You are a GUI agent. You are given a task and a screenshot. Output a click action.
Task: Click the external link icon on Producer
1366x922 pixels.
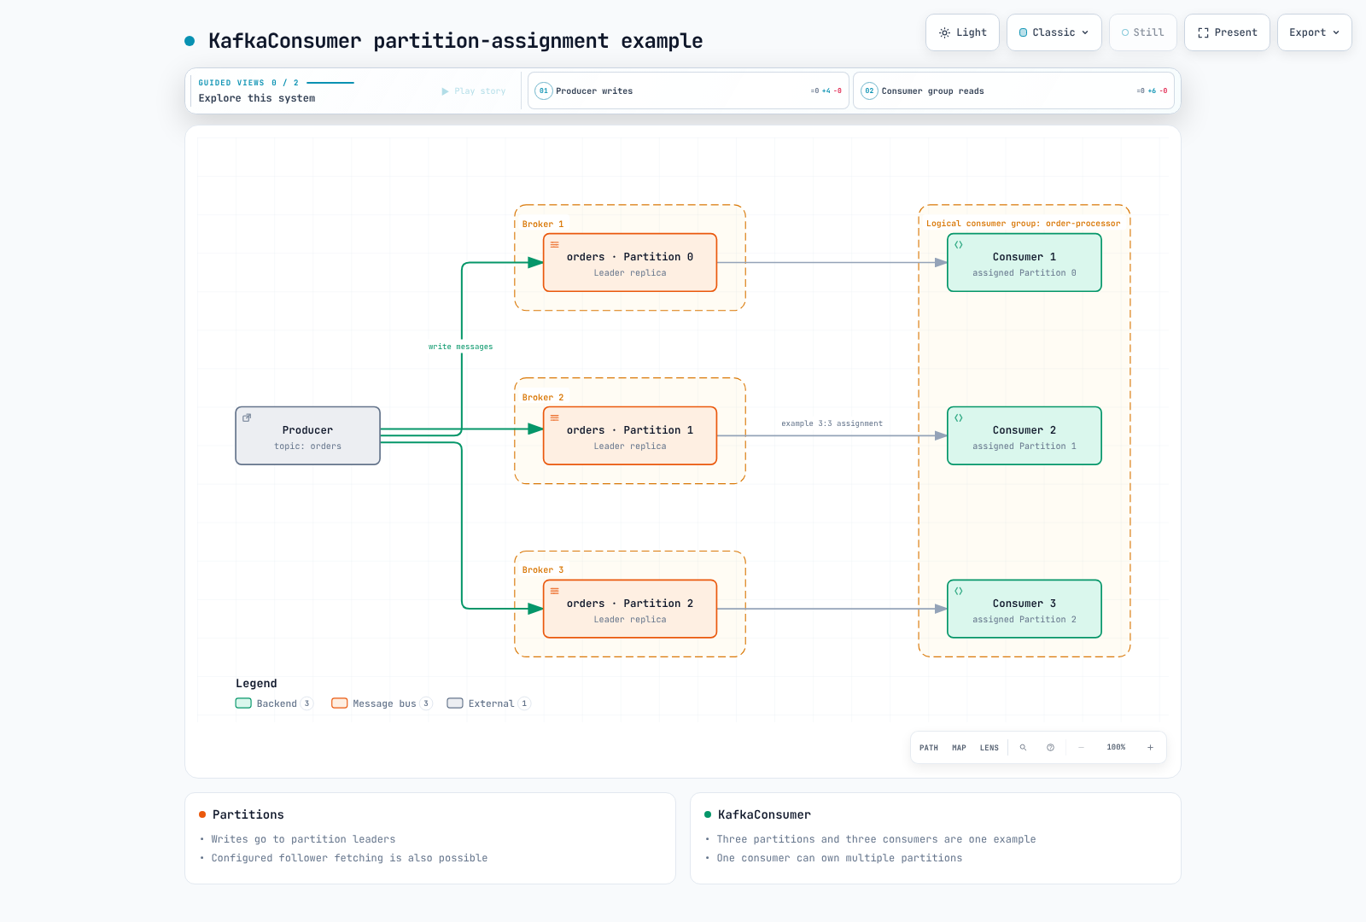pyautogui.click(x=247, y=418)
